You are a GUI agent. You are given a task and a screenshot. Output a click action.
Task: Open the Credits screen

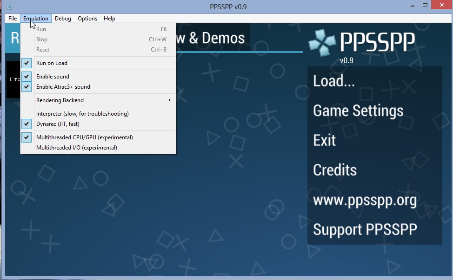point(335,170)
